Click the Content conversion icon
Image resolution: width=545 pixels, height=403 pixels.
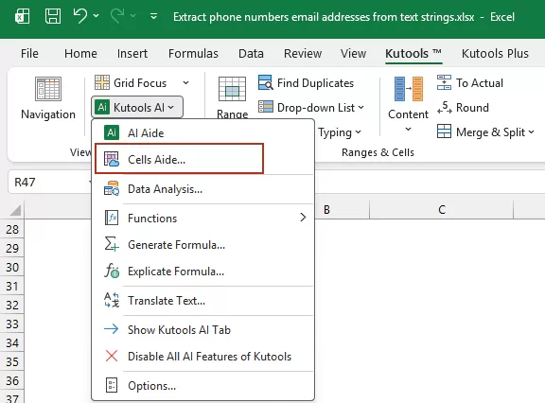coord(409,89)
